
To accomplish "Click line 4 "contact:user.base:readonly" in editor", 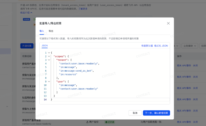I will point(78,64).
